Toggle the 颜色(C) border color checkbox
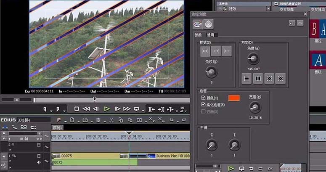The height and width of the screenshot is (172, 326). [203, 98]
